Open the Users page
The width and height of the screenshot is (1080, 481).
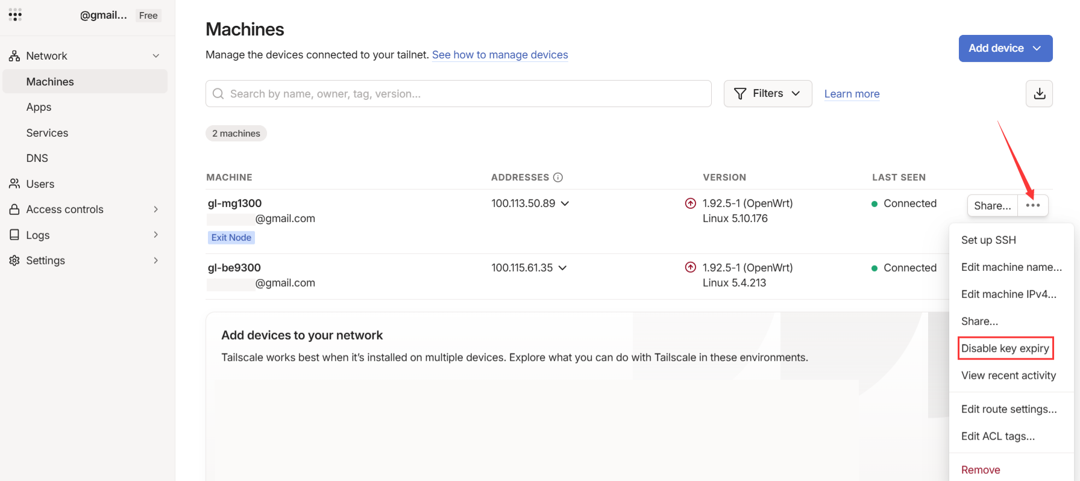point(40,184)
